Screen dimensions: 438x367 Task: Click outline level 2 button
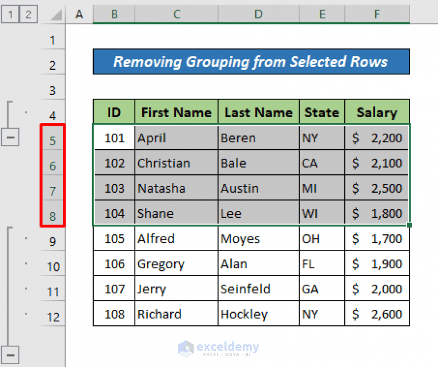[x=28, y=14]
